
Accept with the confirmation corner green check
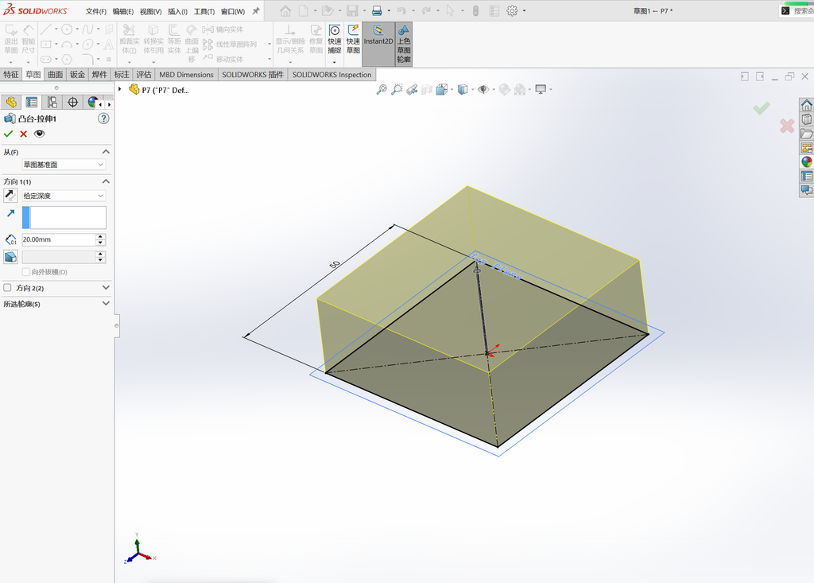tap(762, 108)
